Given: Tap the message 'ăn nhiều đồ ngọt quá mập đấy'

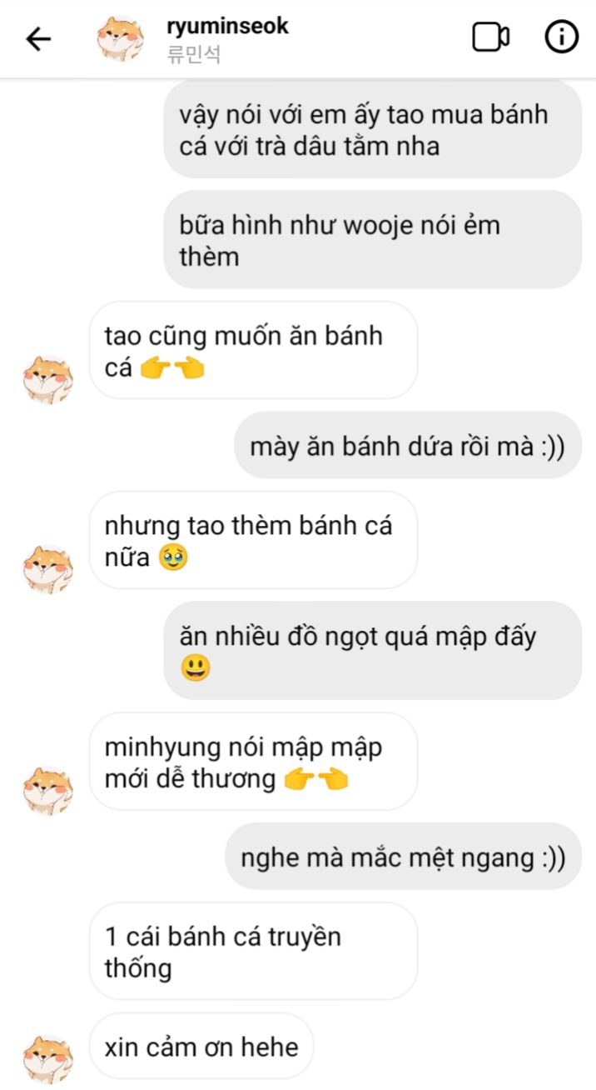Looking at the screenshot, I should pos(372,651).
